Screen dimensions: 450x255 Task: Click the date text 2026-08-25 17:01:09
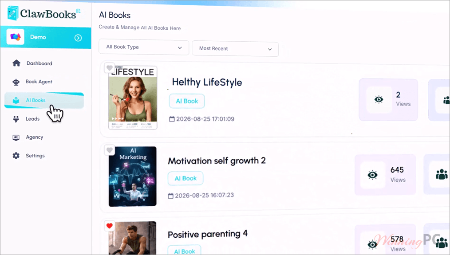point(205,119)
